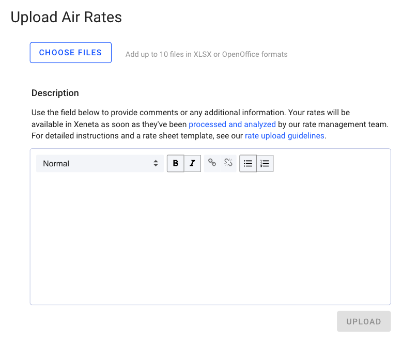The height and width of the screenshot is (343, 402).
Task: Apply bulleted list formatting
Action: point(248,163)
